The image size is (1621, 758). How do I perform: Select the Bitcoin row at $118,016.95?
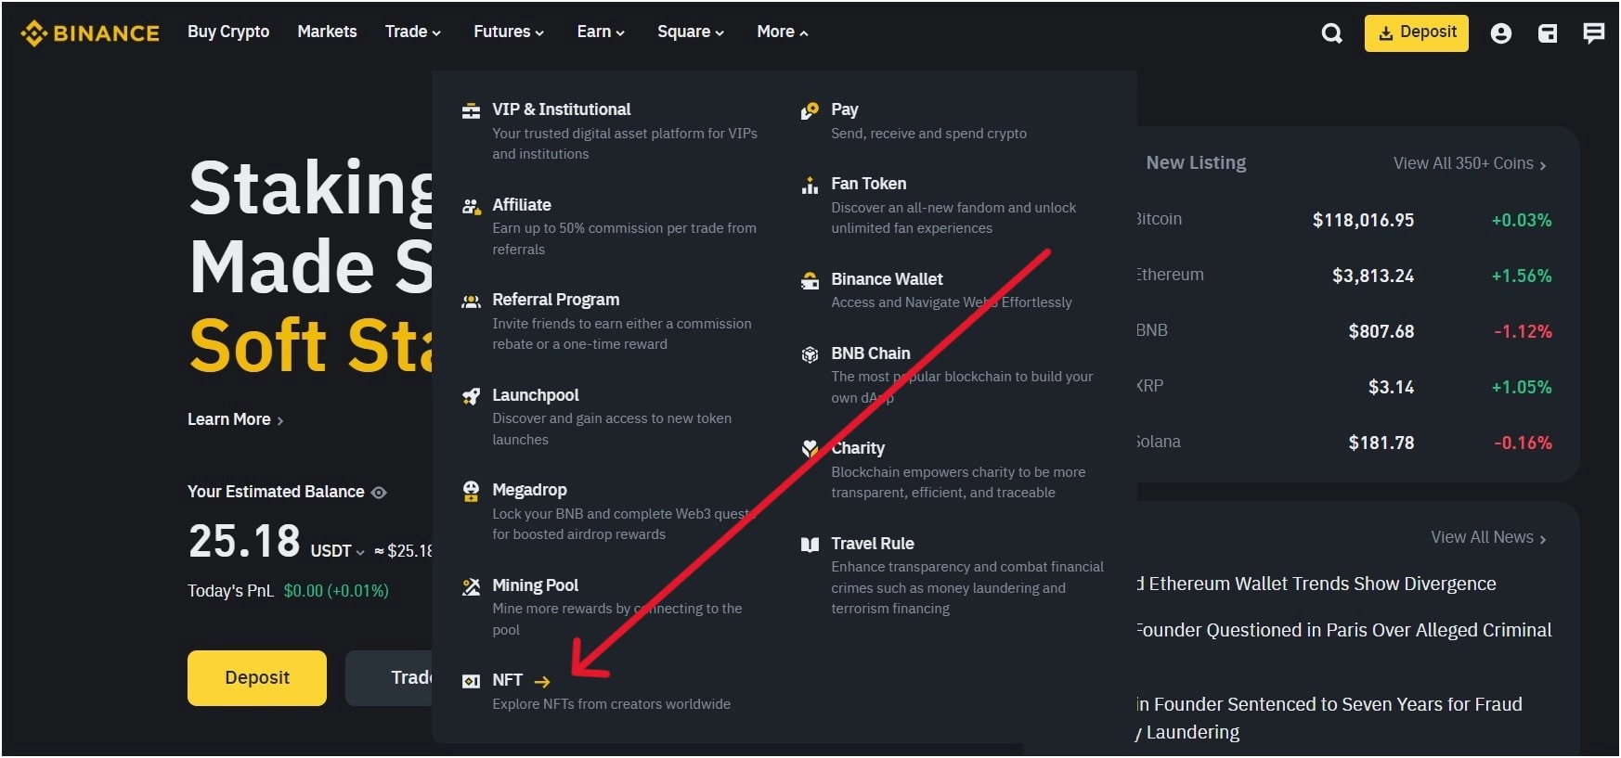tap(1344, 220)
